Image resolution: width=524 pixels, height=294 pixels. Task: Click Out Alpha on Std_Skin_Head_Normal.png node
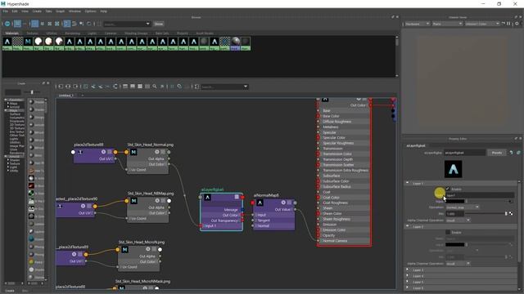coord(156,158)
